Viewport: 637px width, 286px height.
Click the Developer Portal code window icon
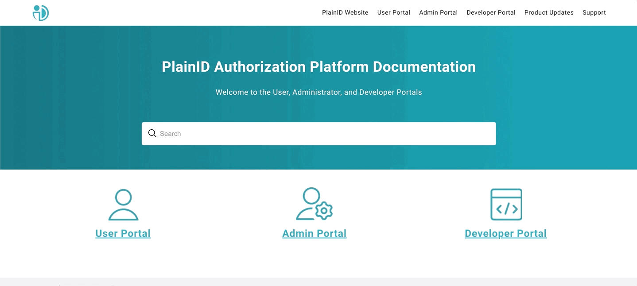(506, 205)
